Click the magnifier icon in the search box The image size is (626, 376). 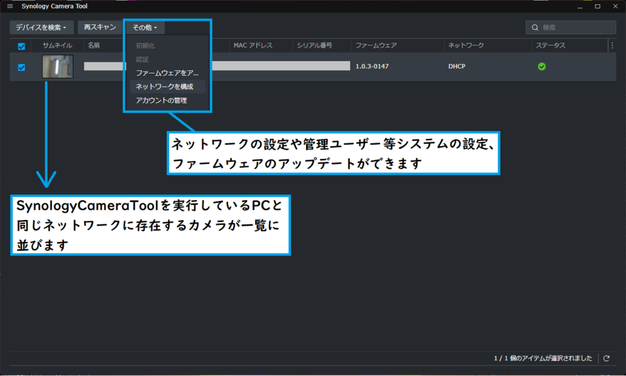[x=535, y=28]
